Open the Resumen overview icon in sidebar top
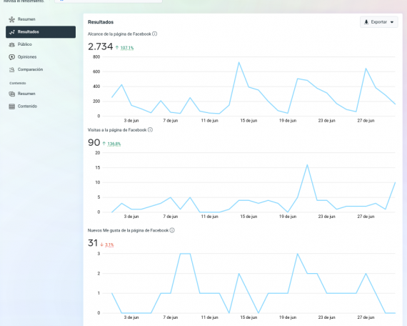The width and height of the screenshot is (407, 326). [11, 19]
